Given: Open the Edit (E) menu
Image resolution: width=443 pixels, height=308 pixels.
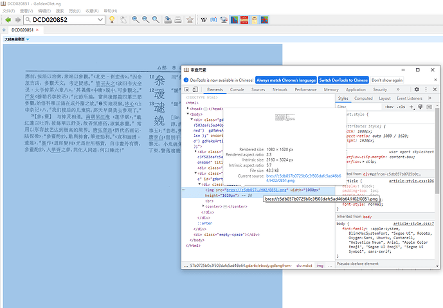Looking at the screenshot, I should click(x=44, y=11).
